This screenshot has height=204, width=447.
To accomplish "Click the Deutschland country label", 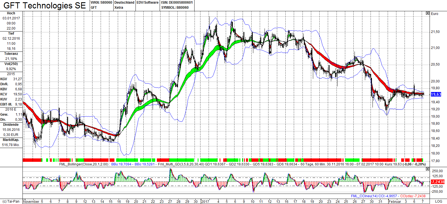I will pos(124,3).
